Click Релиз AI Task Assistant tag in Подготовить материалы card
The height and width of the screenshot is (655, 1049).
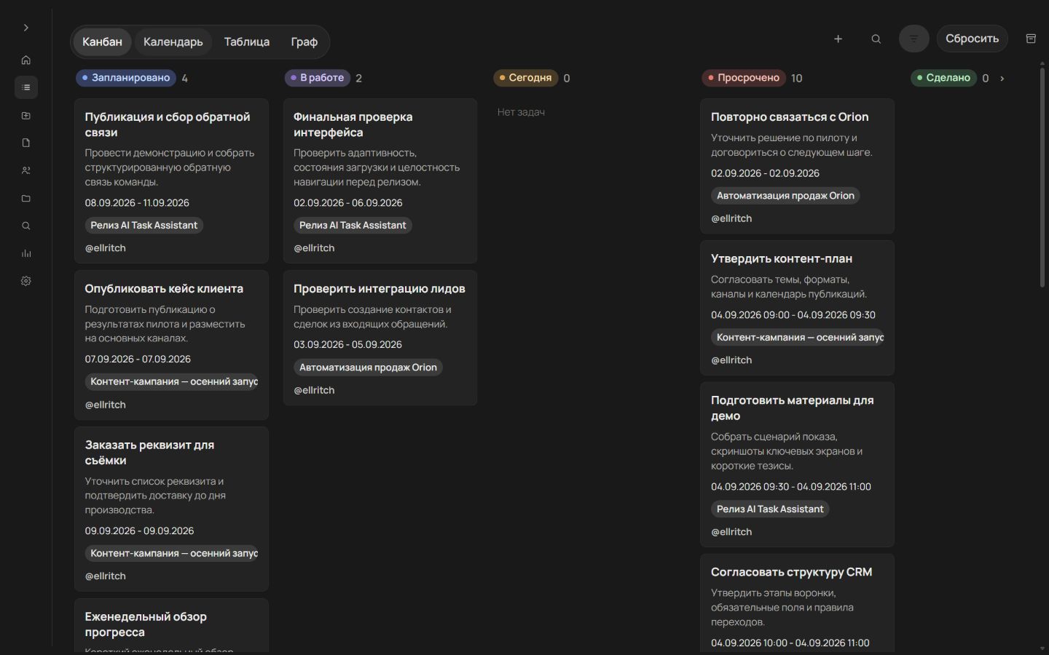tap(770, 509)
